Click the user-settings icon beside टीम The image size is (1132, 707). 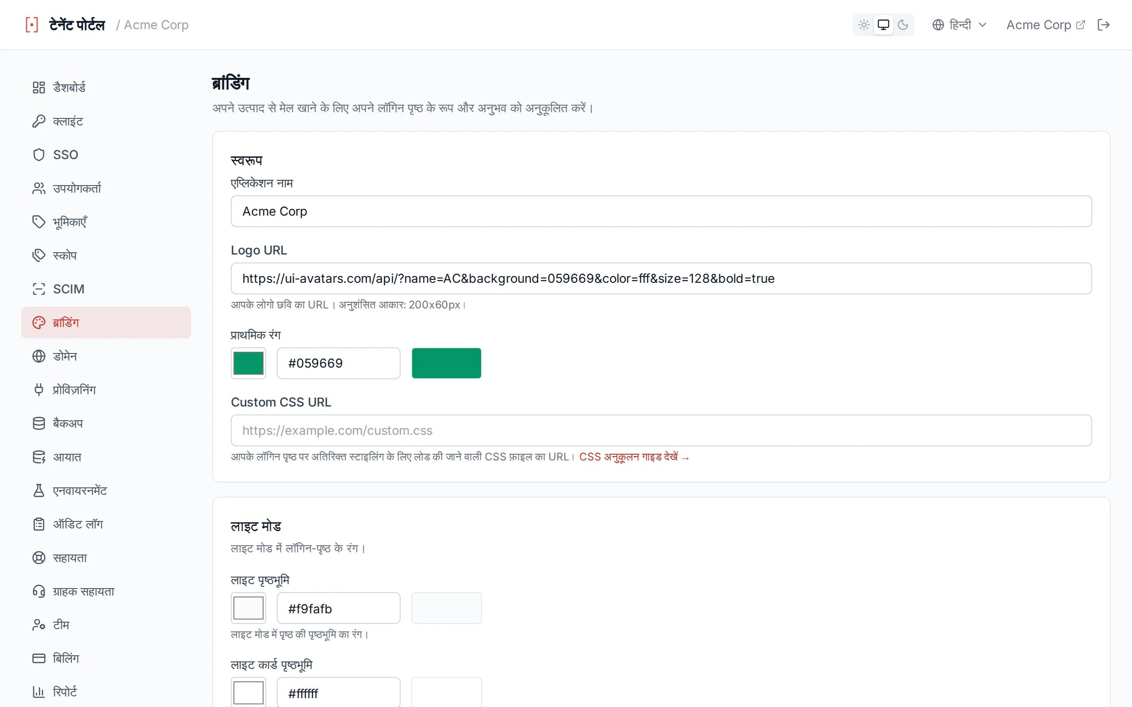pos(39,625)
